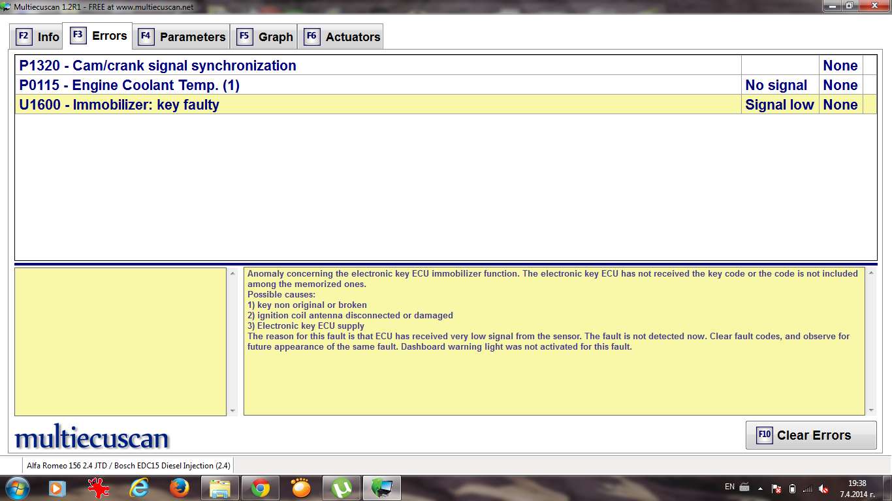Open Windows Media Player taskbar icon

pos(57,487)
